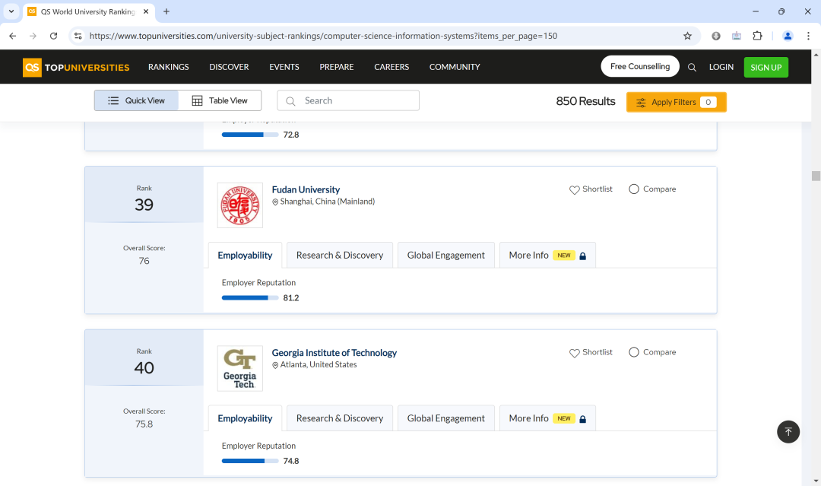
Task: Shortlist Fudan University with heart icon
Action: [575, 189]
